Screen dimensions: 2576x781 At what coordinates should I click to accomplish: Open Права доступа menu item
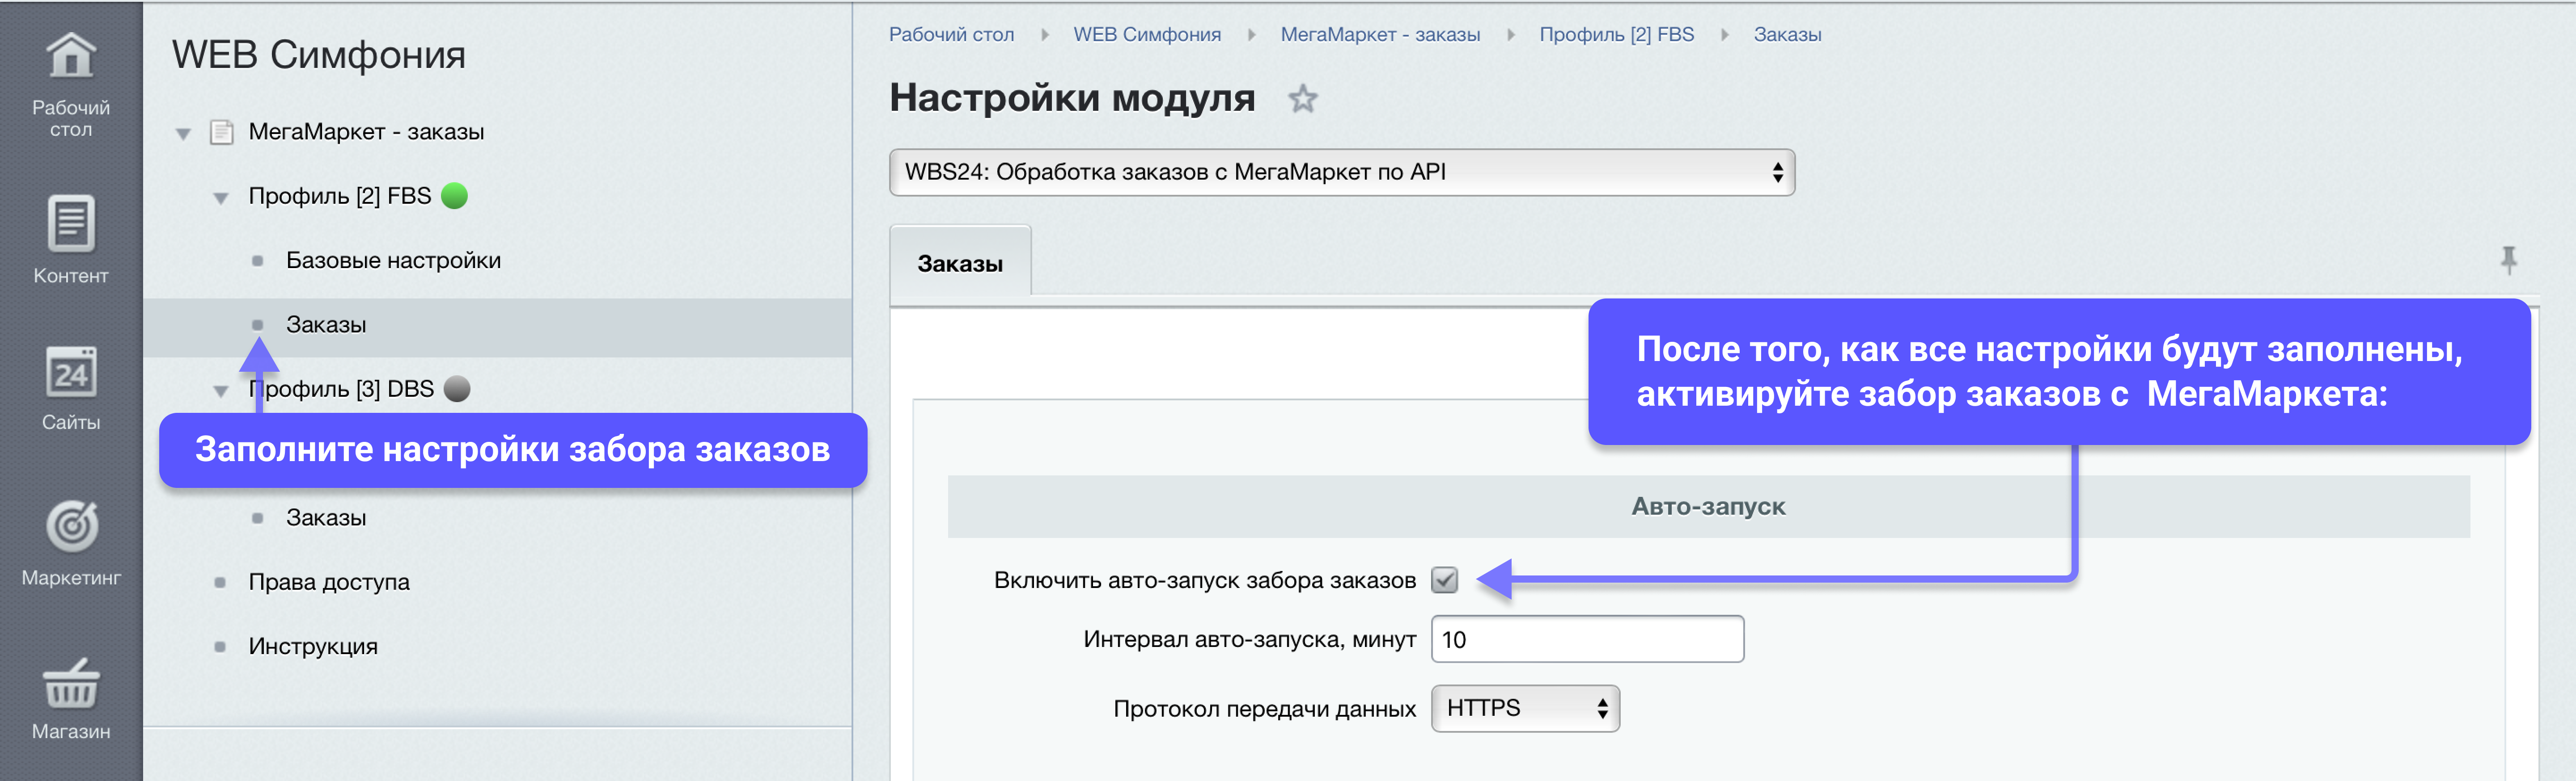(x=329, y=582)
